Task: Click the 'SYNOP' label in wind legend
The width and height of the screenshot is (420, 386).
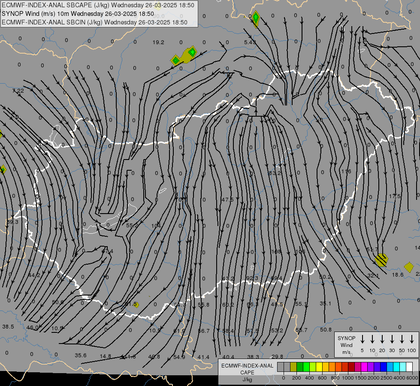Action: [x=346, y=338]
